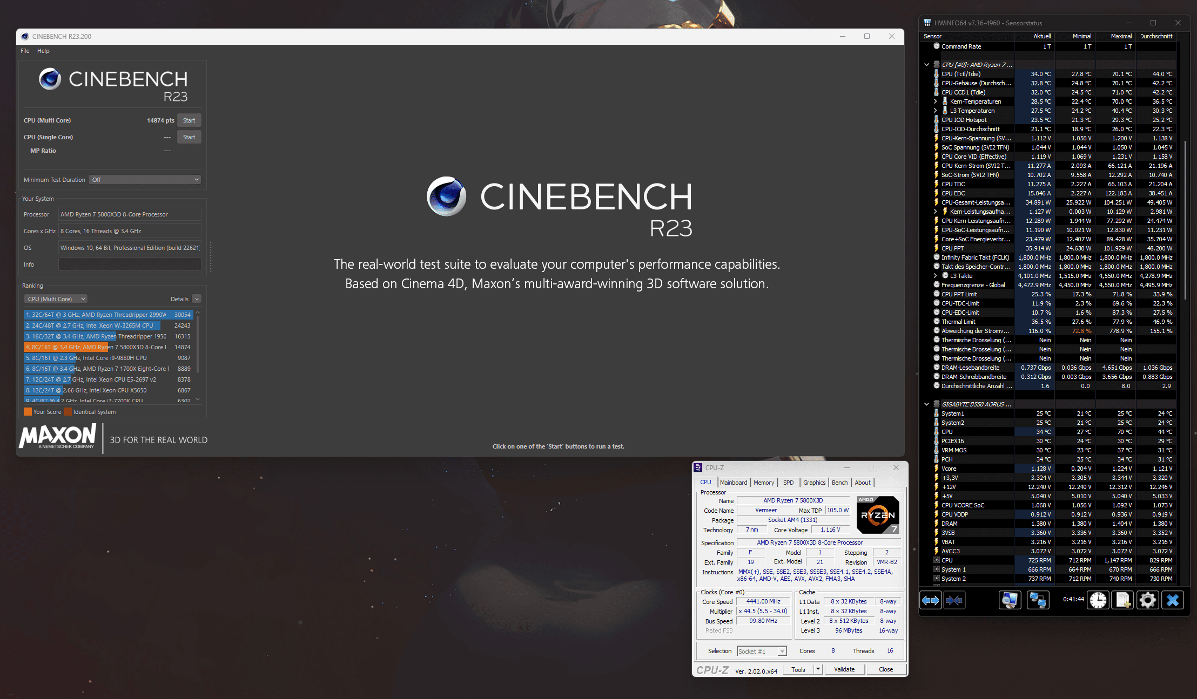This screenshot has width=1197, height=699.
Task: Click the chip icon beside CPU [#0]: AMD Ryzen 7 header
Action: 937,65
